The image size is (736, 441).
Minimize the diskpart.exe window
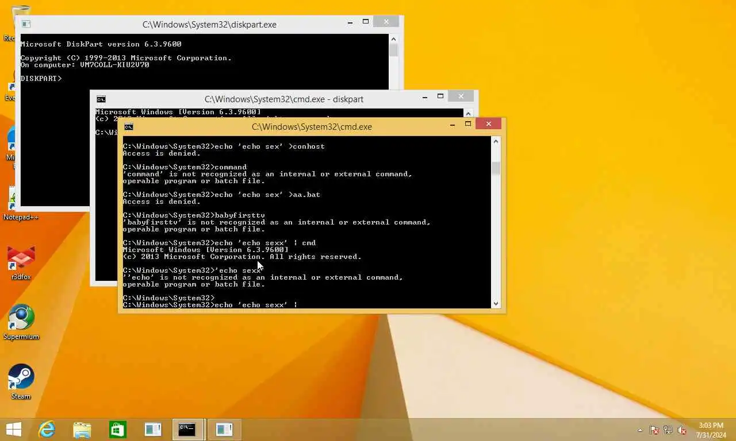(x=350, y=22)
